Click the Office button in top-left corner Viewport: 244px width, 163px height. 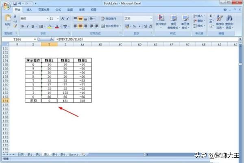(6, 5)
